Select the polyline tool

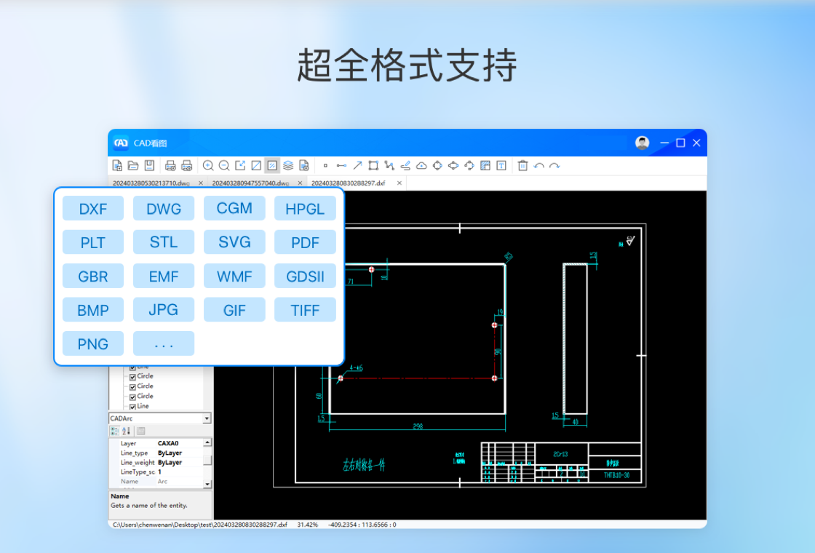(x=389, y=166)
